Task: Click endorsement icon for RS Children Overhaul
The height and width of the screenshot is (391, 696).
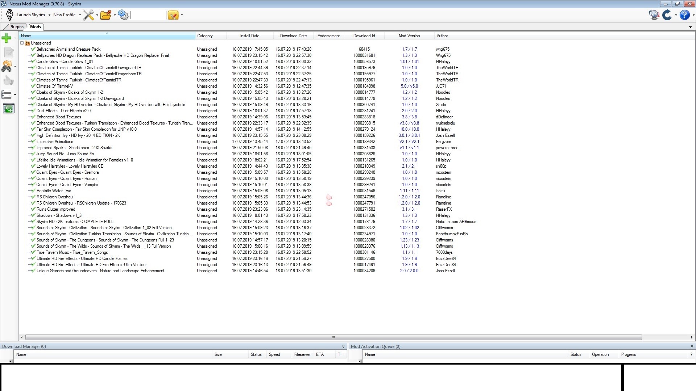Action: tap(329, 197)
